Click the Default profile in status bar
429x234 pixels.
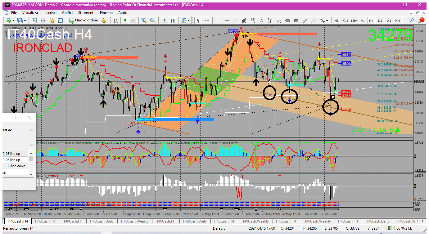[x=219, y=228]
